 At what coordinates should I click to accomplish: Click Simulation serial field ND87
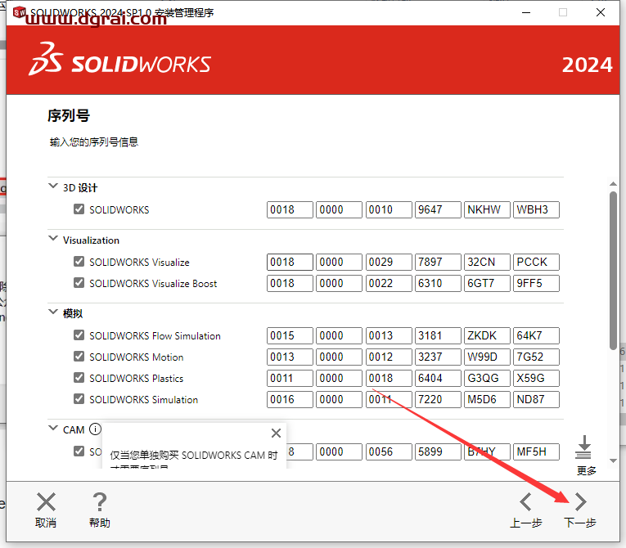click(x=536, y=399)
